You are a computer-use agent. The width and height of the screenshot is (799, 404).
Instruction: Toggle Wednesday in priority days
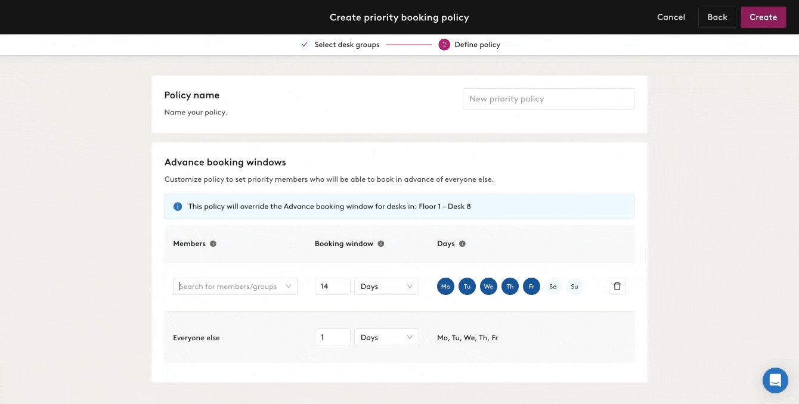coord(488,287)
